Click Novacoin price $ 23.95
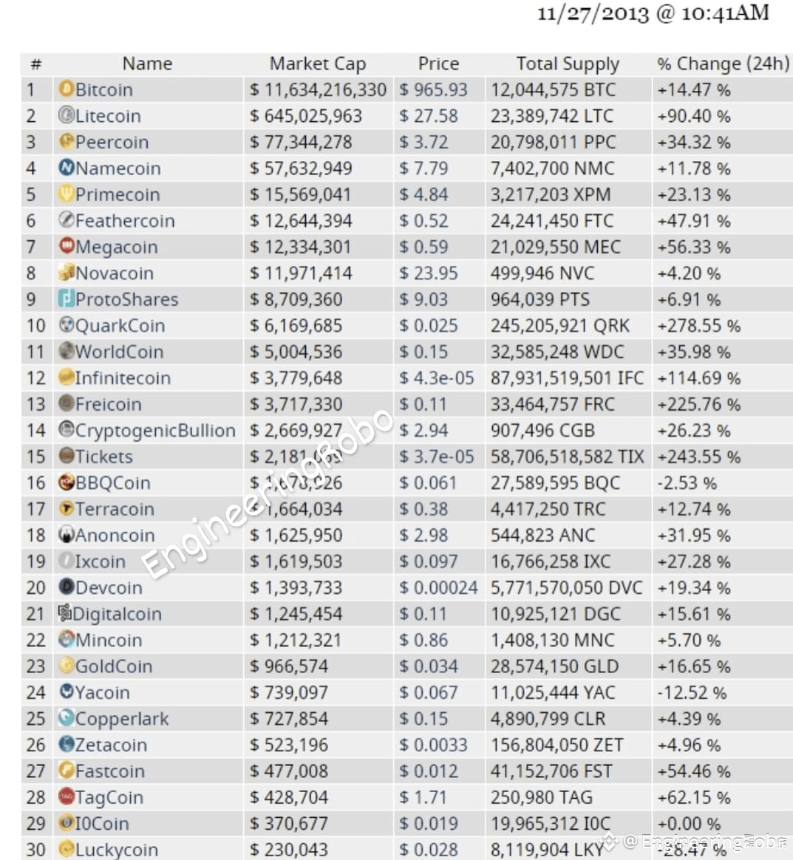Viewport: 793px width, 860px height. pyautogui.click(x=429, y=273)
